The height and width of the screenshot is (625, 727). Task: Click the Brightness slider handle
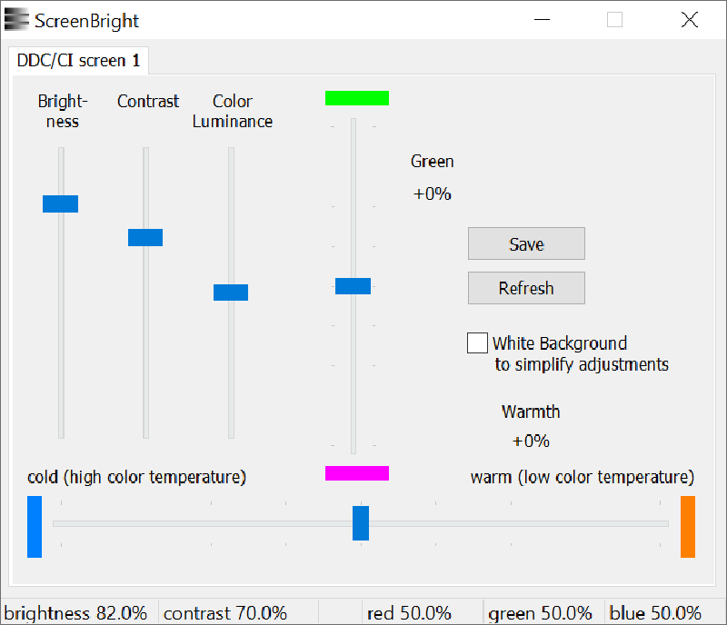60,203
